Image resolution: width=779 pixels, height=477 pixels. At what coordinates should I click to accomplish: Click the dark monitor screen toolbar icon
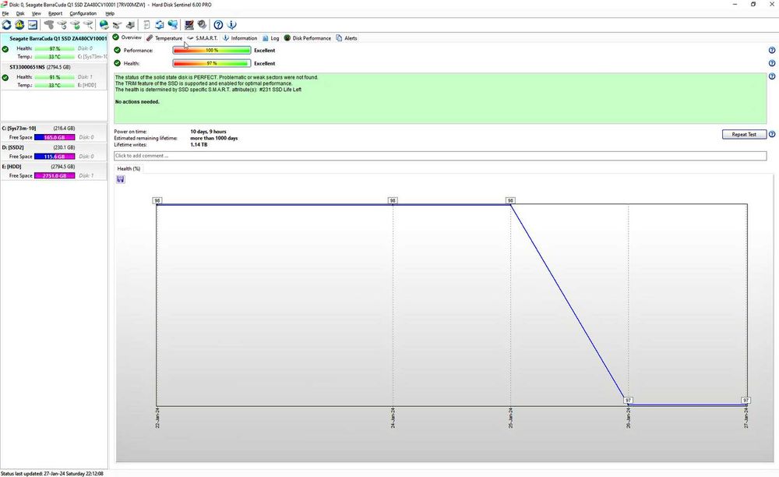[x=189, y=24]
